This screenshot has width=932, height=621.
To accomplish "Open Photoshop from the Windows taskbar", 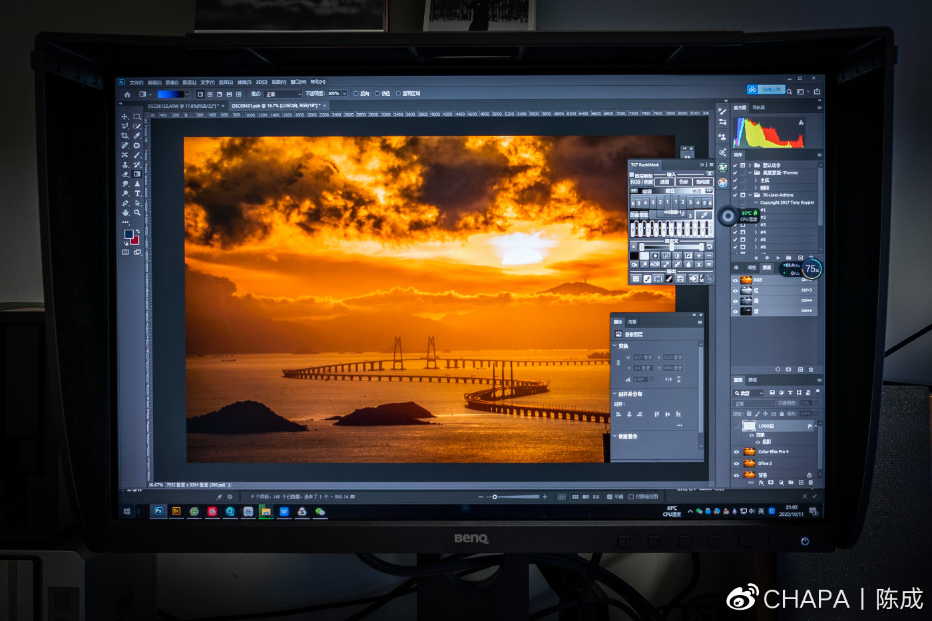I will point(158,511).
